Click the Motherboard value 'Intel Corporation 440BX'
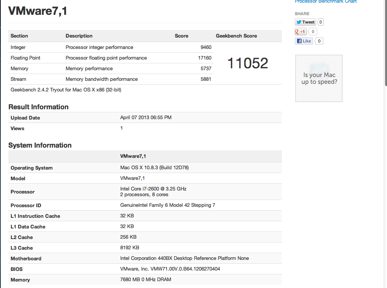 click(184, 258)
